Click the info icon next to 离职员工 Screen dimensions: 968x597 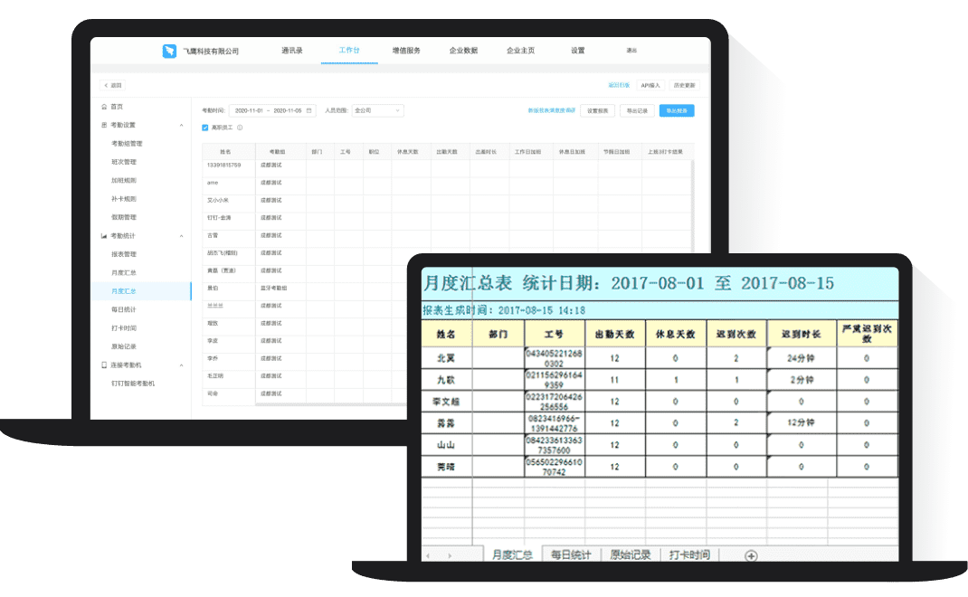coord(240,128)
